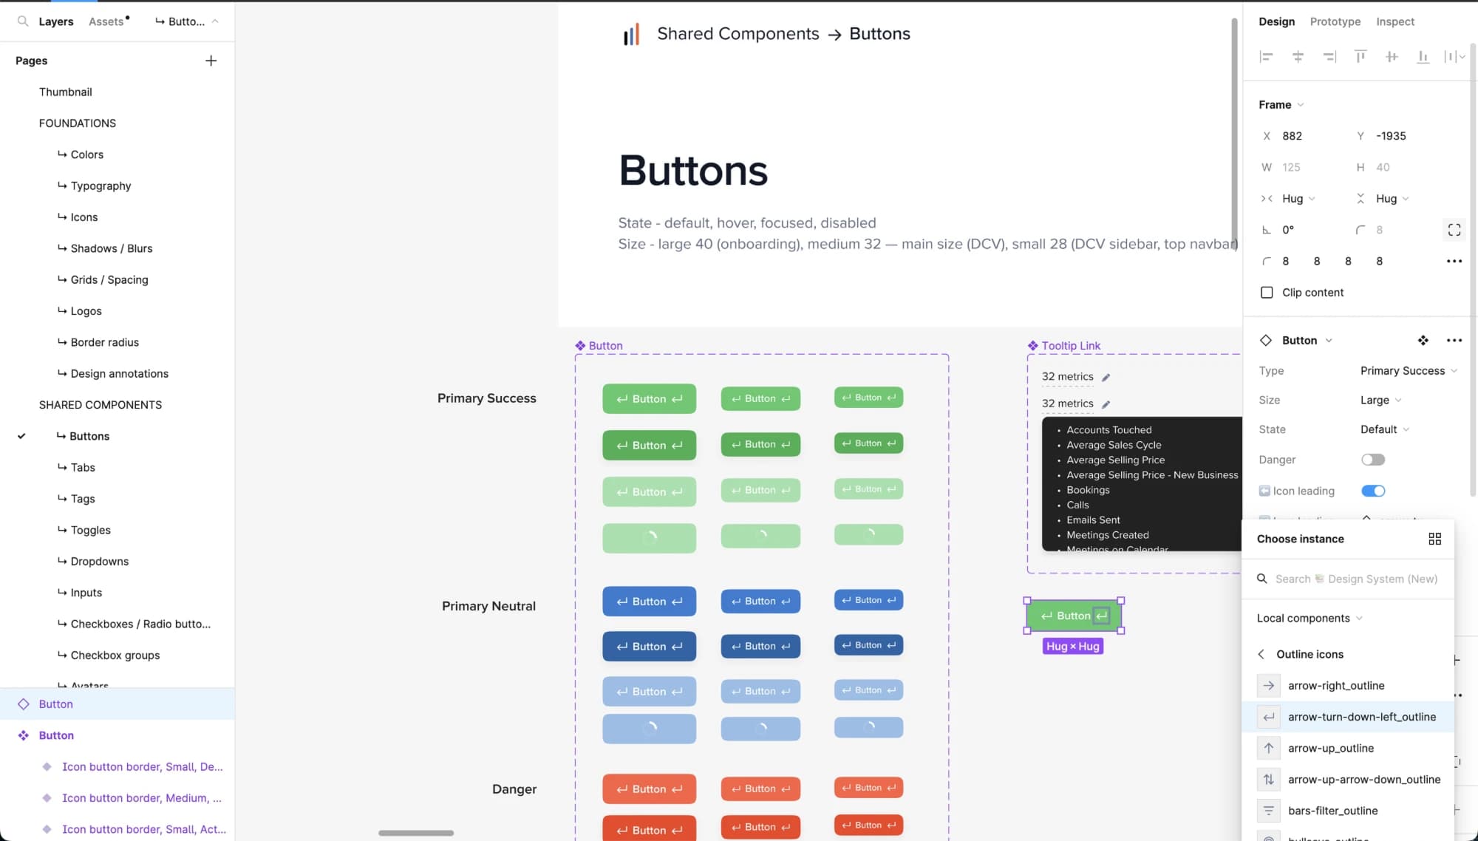Align left using the alignment toolbar

point(1266,57)
